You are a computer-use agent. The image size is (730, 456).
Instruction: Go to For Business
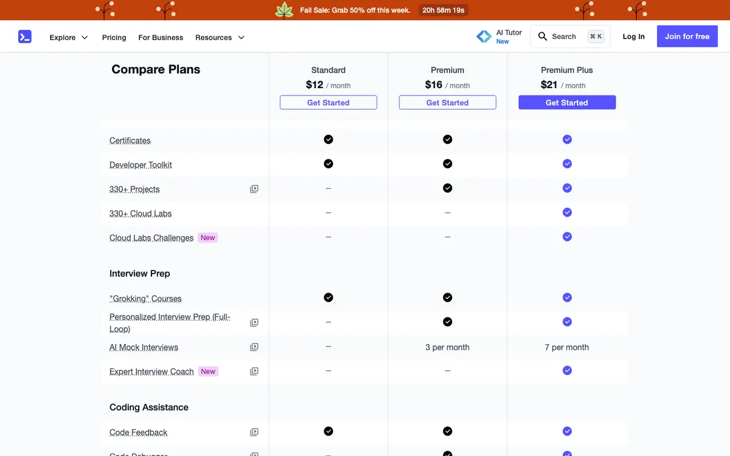click(161, 37)
